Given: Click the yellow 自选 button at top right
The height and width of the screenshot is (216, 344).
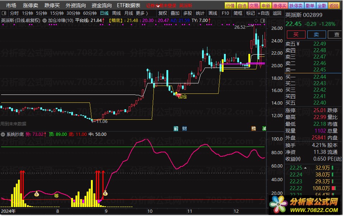Looking at the screenshot, I should click(242, 6).
